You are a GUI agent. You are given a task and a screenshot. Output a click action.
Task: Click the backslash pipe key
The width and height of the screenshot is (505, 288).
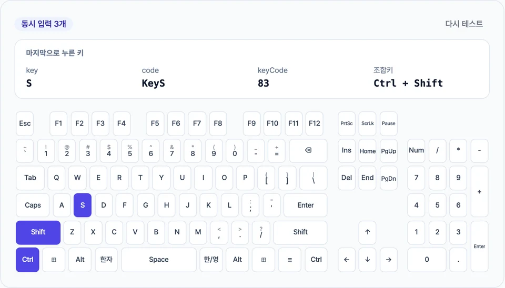coord(314,178)
